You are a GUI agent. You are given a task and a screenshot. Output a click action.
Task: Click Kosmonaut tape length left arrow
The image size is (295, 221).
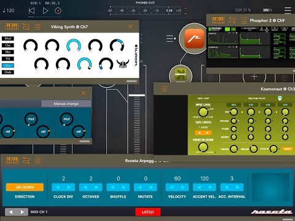pyautogui.click(x=199, y=133)
